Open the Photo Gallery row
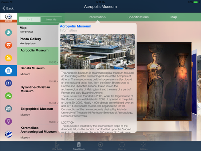The width and height of the screenshot is (201, 151). tap(38, 42)
